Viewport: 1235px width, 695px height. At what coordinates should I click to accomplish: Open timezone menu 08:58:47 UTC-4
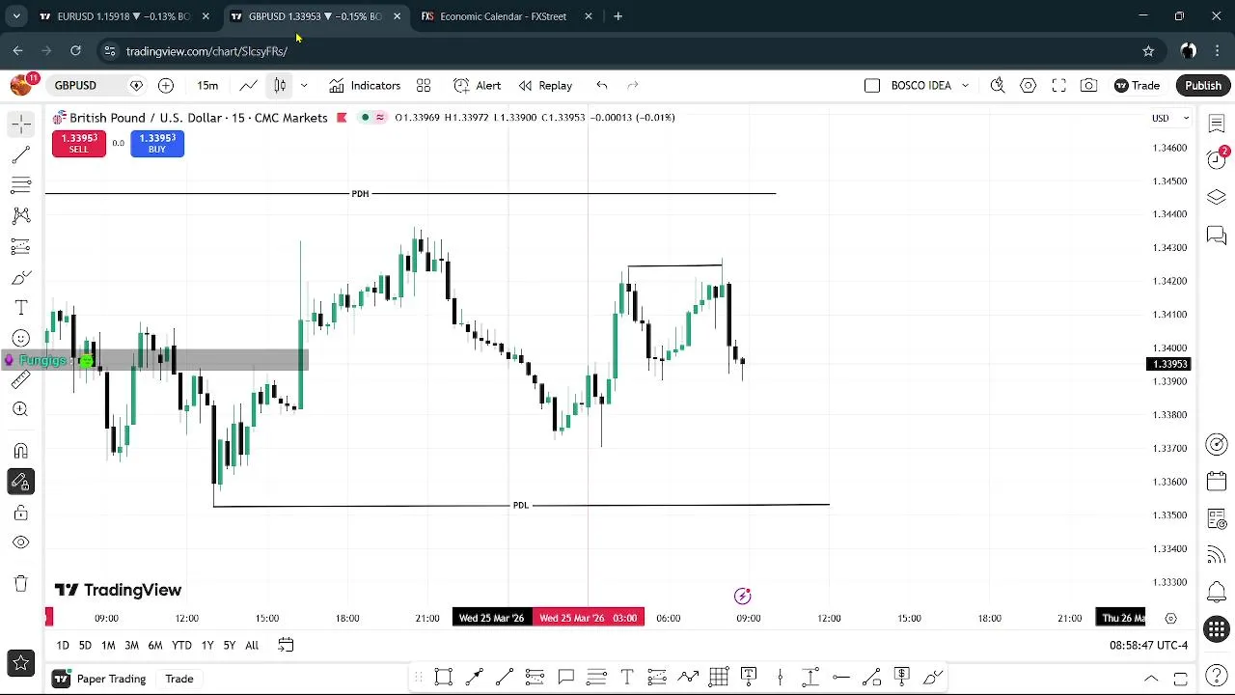1148,646
